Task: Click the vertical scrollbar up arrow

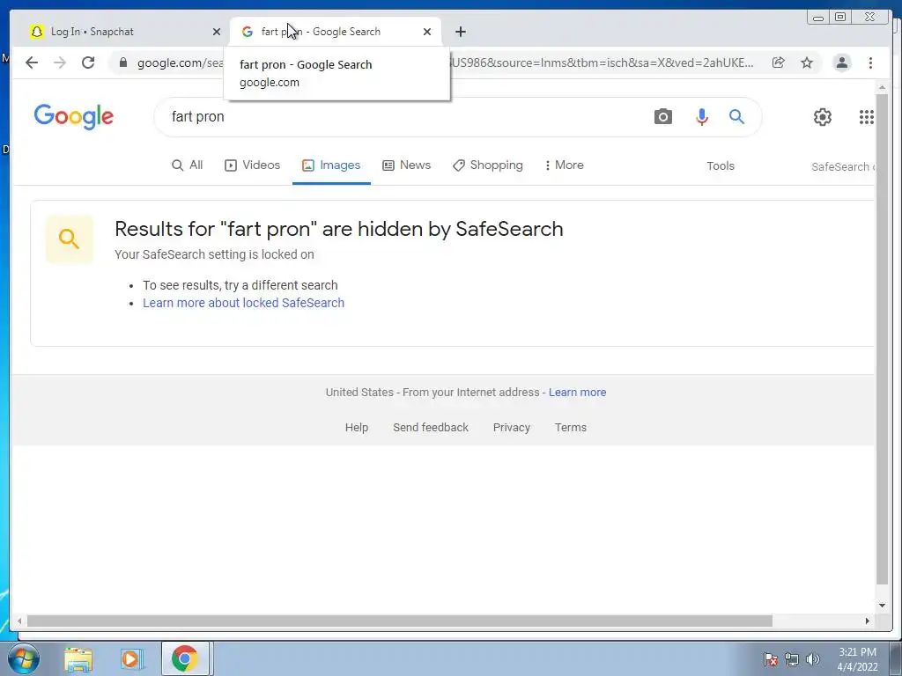Action: 882,87
